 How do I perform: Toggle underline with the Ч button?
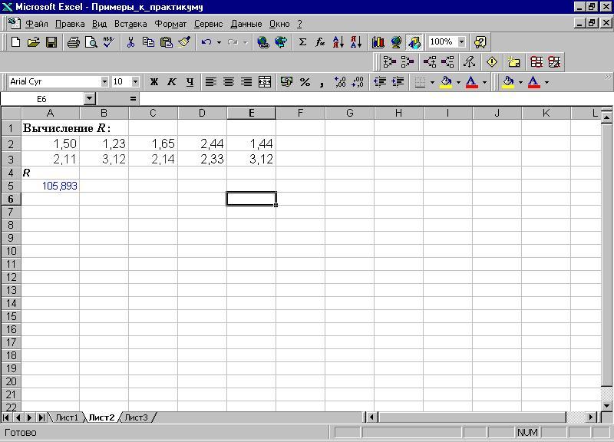click(190, 82)
